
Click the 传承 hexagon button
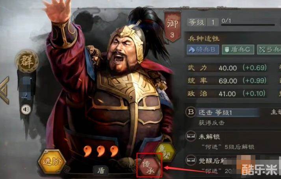pyautogui.click(x=149, y=167)
